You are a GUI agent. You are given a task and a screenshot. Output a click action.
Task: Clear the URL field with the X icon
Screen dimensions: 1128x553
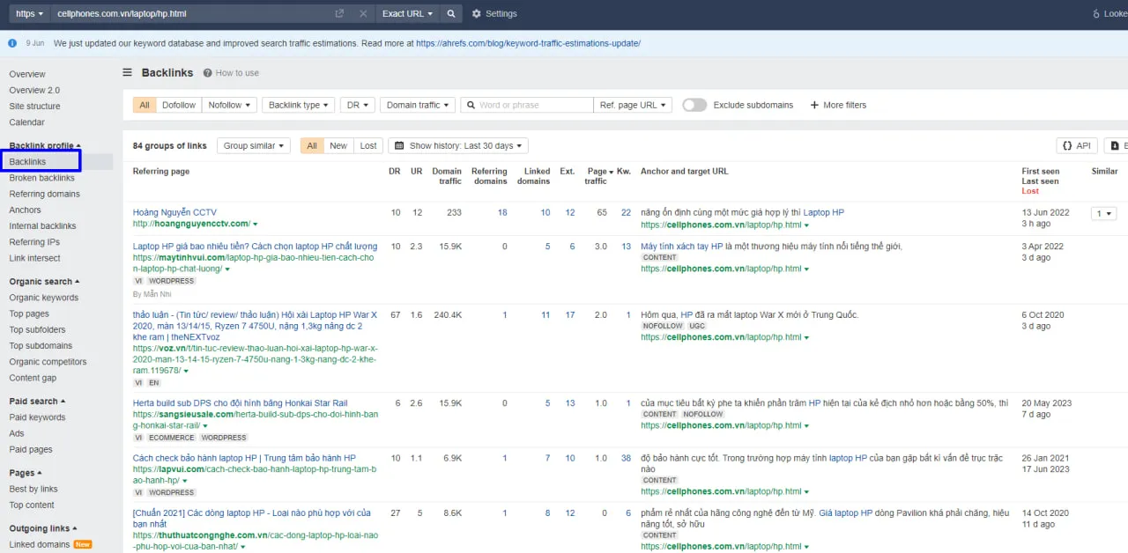(x=361, y=13)
